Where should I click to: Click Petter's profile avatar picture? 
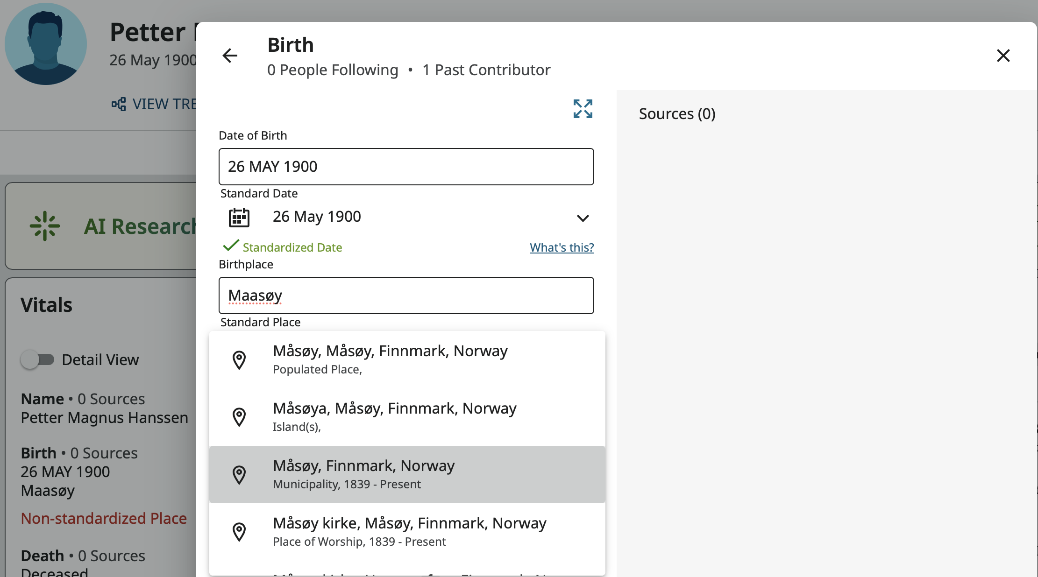pos(46,44)
